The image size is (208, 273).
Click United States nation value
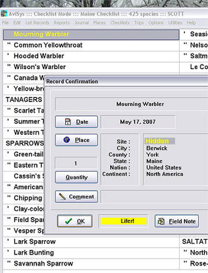pyautogui.click(x=164, y=168)
